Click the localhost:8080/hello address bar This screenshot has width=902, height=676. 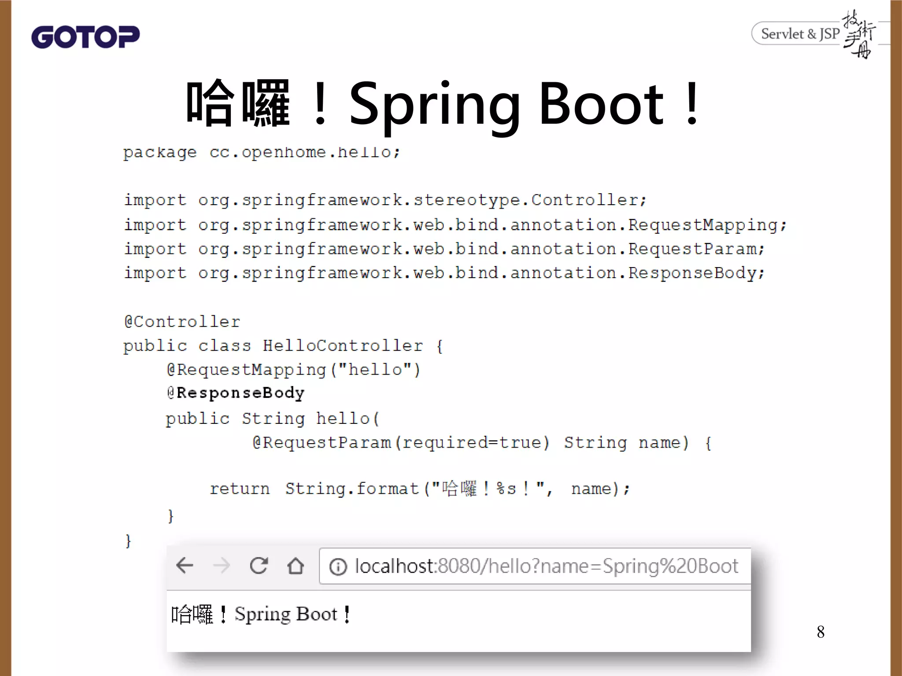click(x=535, y=566)
